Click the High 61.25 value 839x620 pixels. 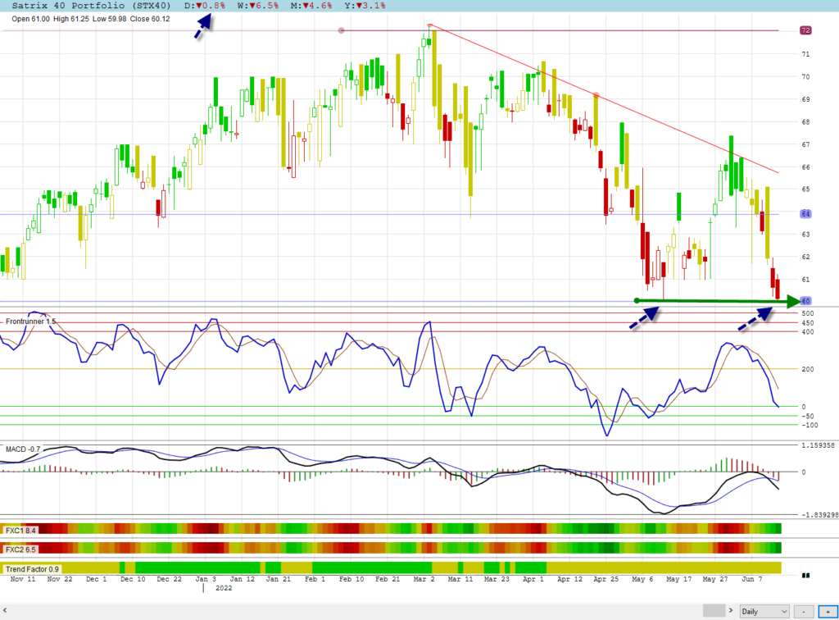(x=71, y=19)
